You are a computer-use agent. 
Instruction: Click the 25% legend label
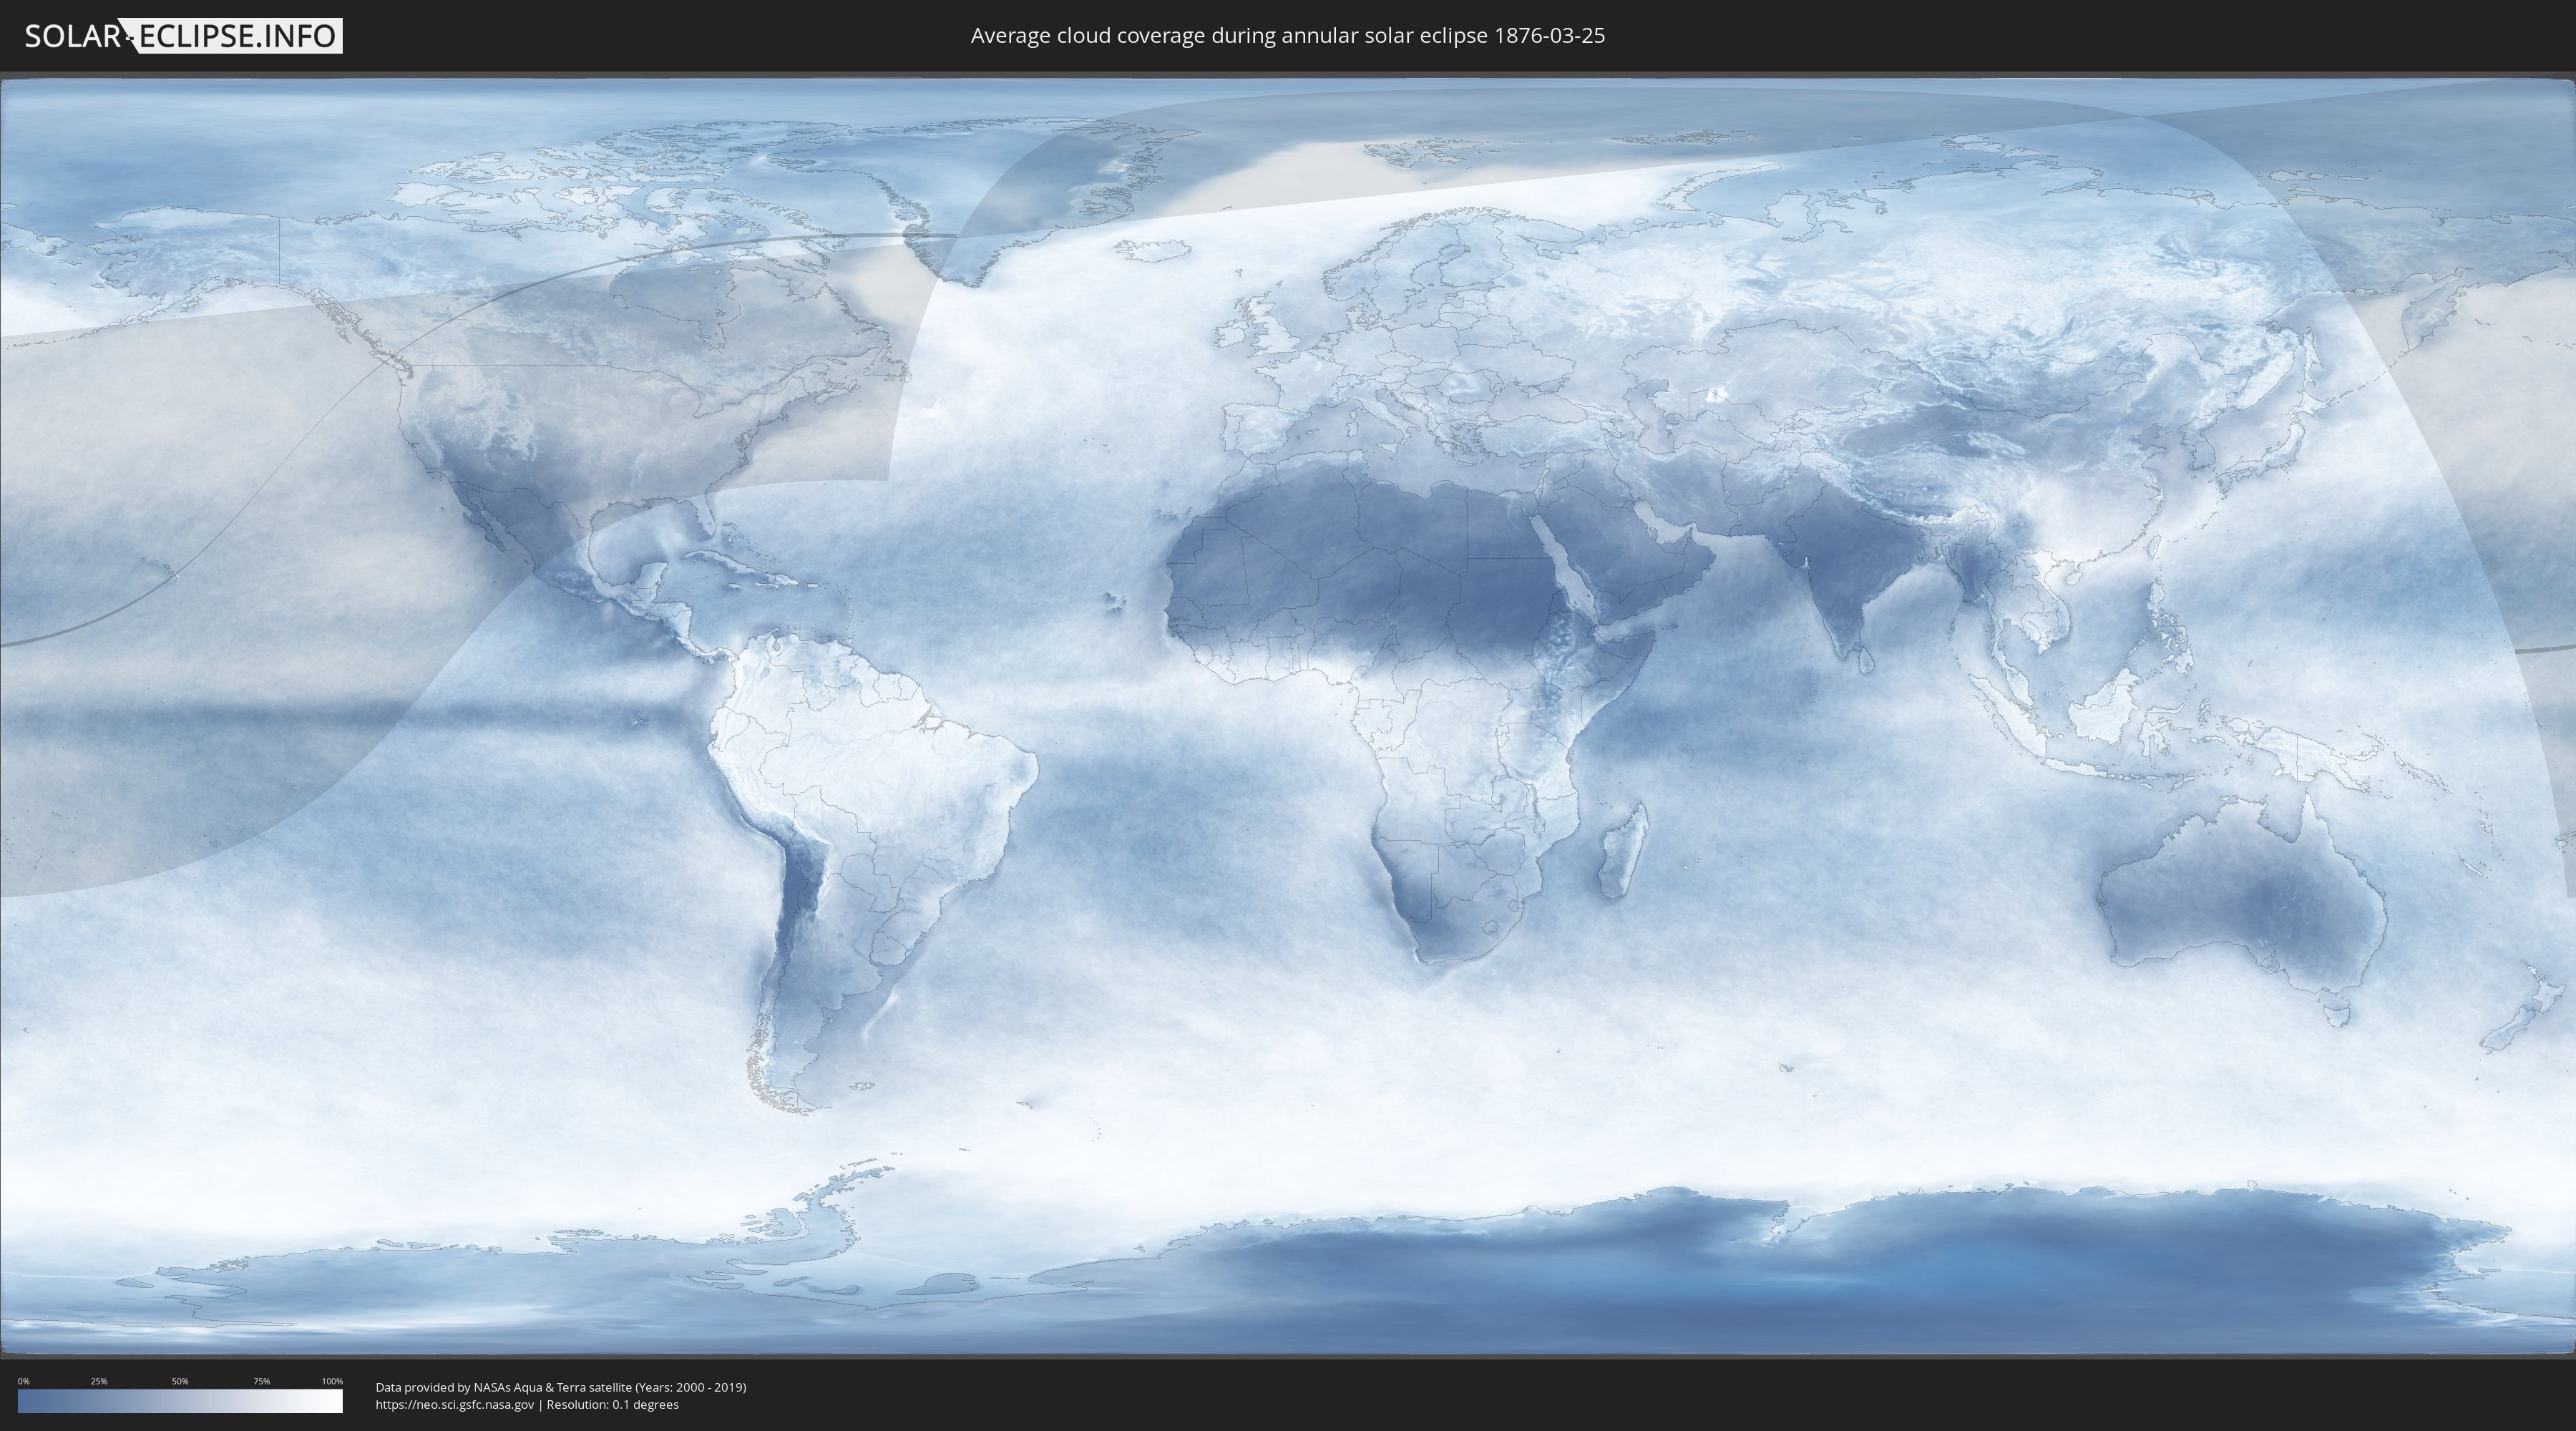99,1381
